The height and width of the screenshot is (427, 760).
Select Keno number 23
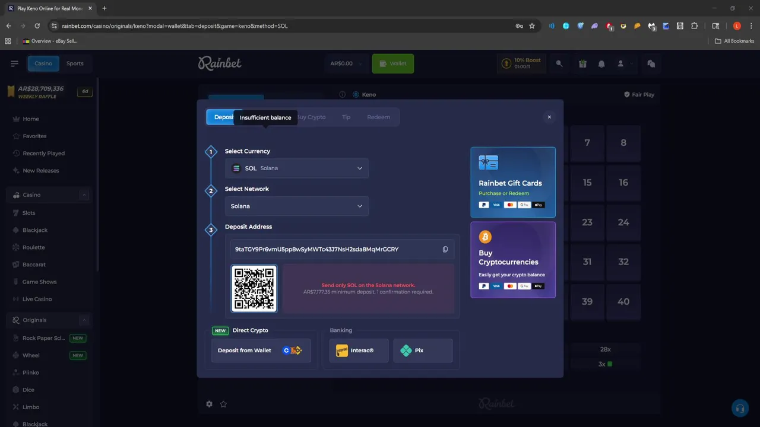tap(587, 222)
